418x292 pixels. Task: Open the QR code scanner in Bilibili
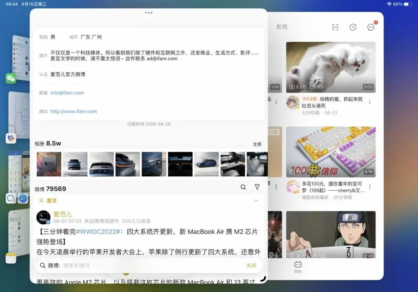(x=335, y=27)
